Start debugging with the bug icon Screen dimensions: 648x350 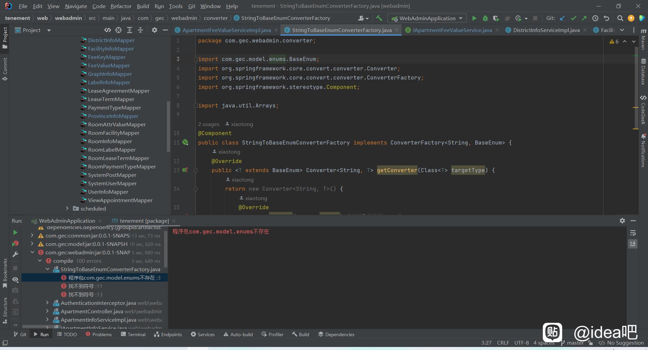485,18
